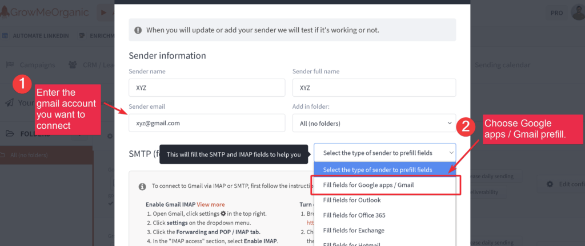Click the Sender email field with xyz@gmail.com
Image resolution: width=585 pixels, height=246 pixels.
[207, 122]
